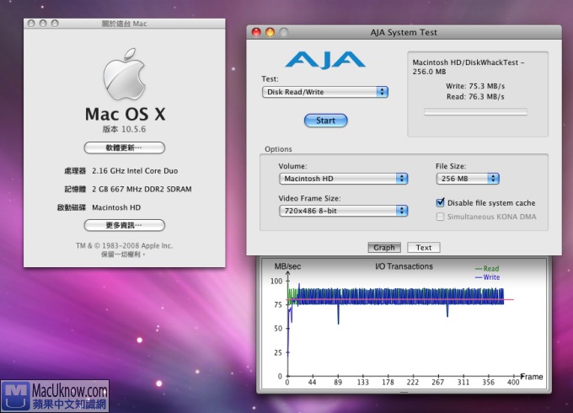573x413 pixels.
Task: Switch to the Text tab
Action: coord(424,248)
